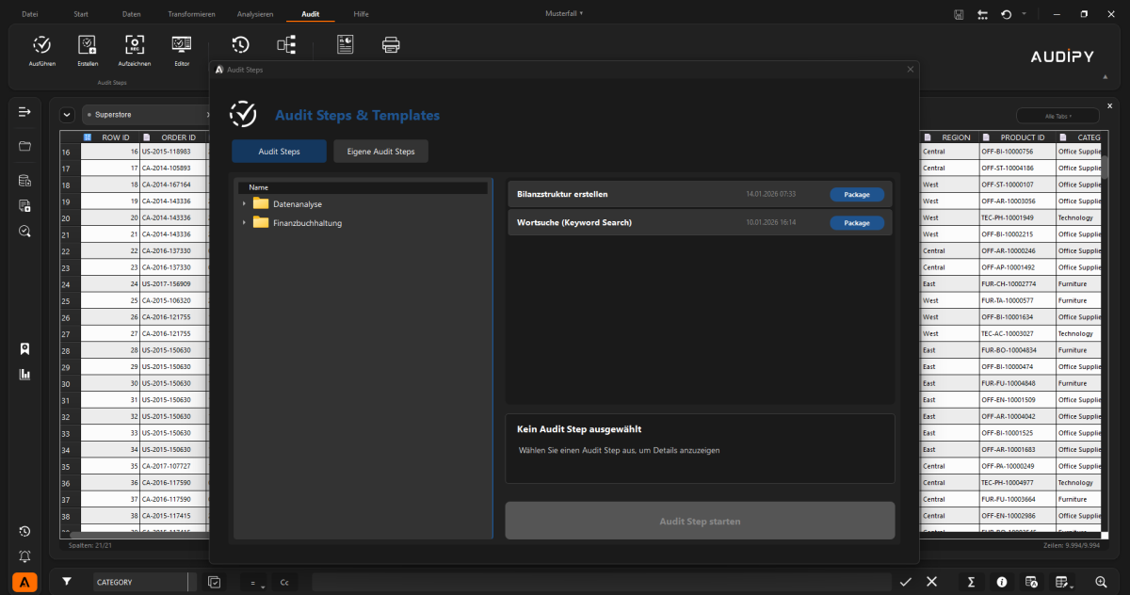The width and height of the screenshot is (1130, 595).
Task: Click Package button for Bilanzstruktur erstellen
Action: (856, 195)
